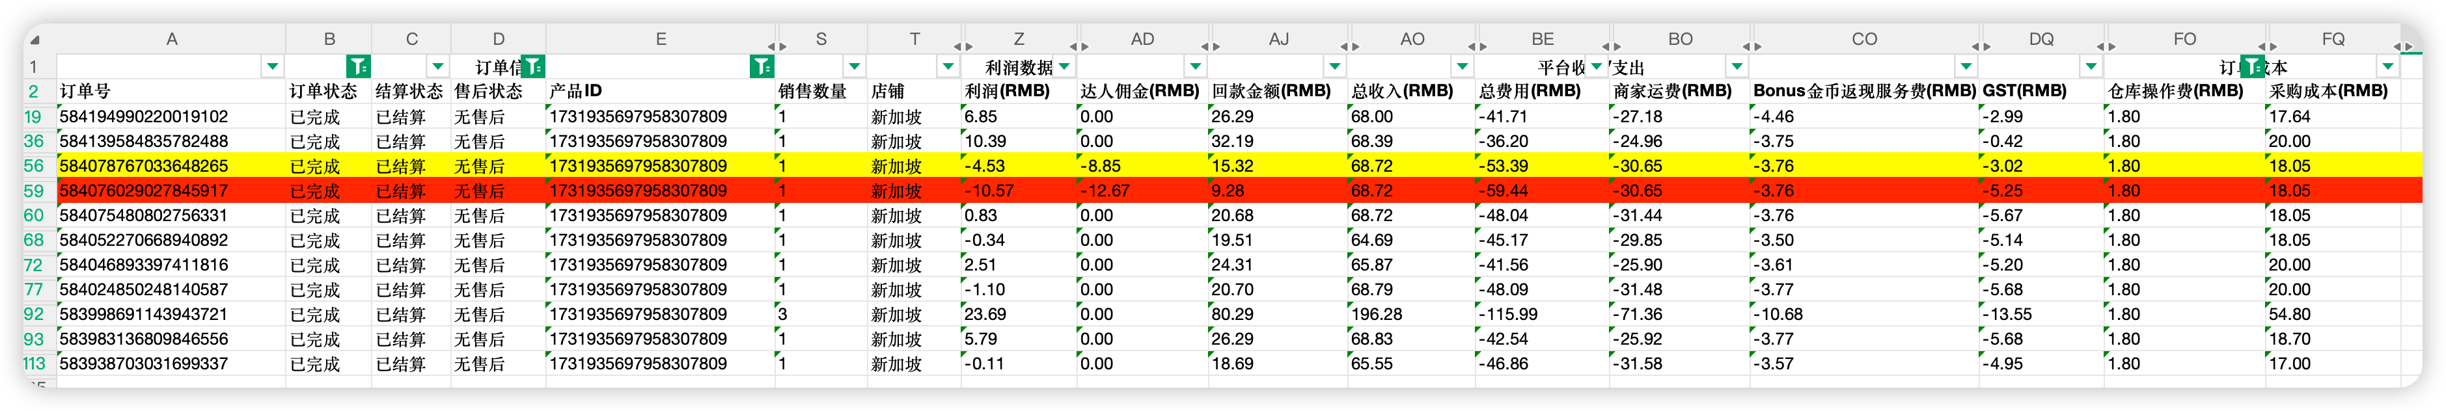Select the 产品ID header cell
The width and height of the screenshot is (2446, 411).
[x=661, y=91]
